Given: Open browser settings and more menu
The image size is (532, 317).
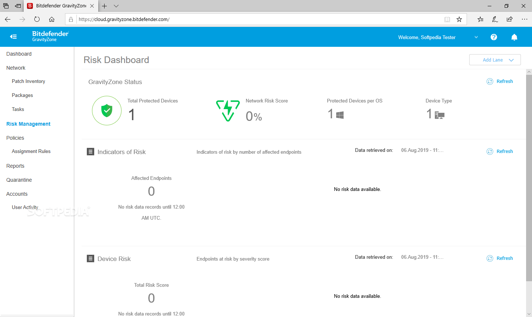Looking at the screenshot, I should pyautogui.click(x=525, y=19).
